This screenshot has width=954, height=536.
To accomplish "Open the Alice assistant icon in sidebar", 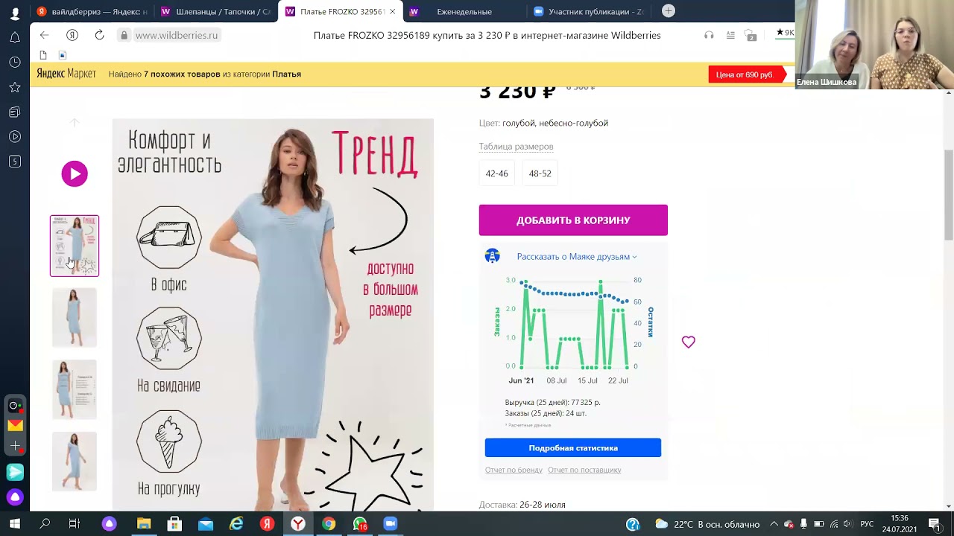I will click(x=15, y=497).
